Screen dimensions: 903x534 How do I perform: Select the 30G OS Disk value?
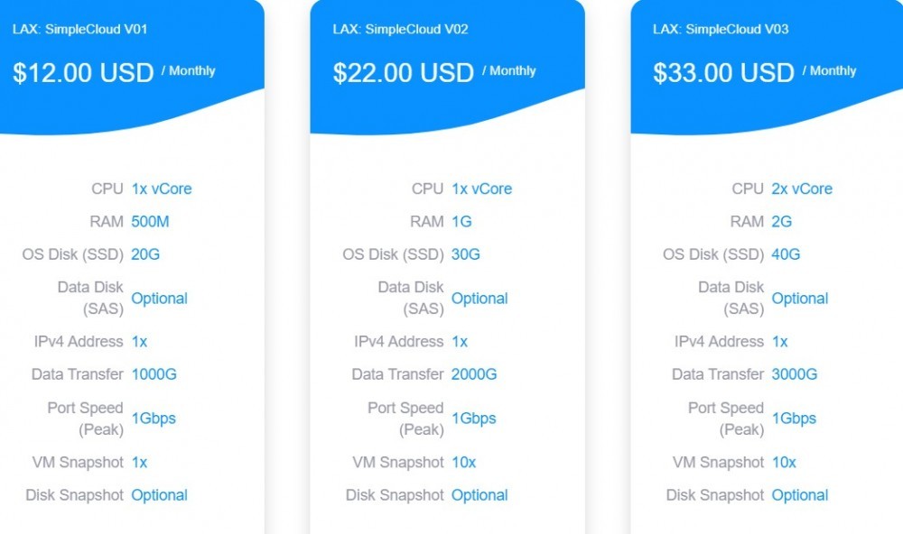coord(466,254)
